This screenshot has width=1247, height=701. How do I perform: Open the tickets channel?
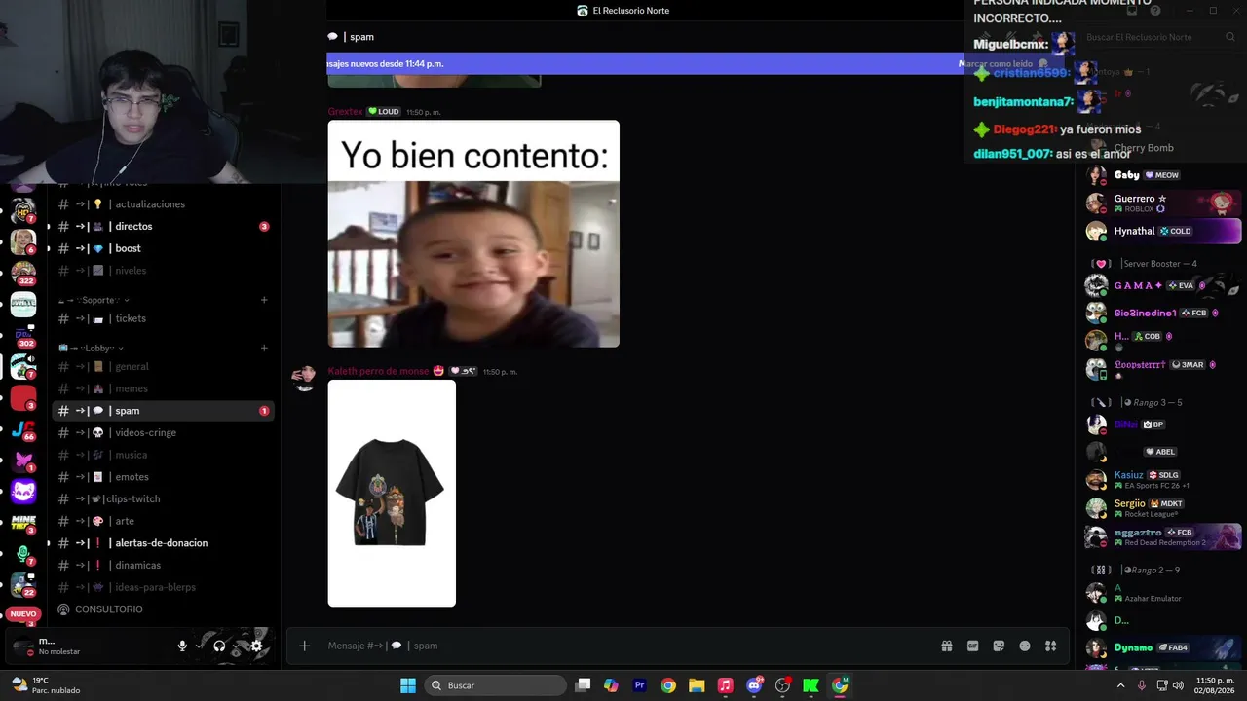(163, 318)
